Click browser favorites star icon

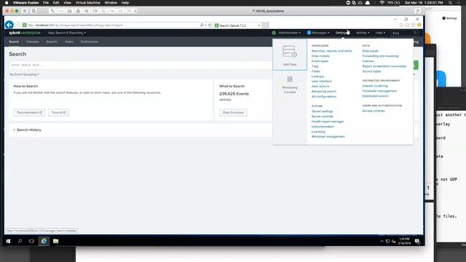tap(407, 25)
